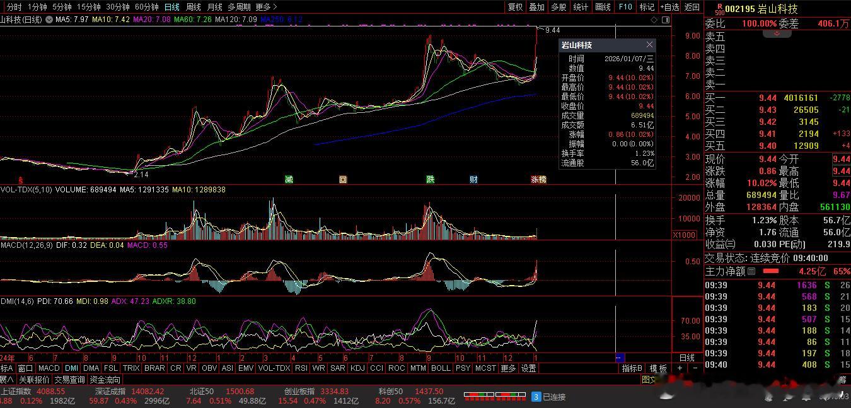Zoom out chart with minus button

(x=695, y=368)
